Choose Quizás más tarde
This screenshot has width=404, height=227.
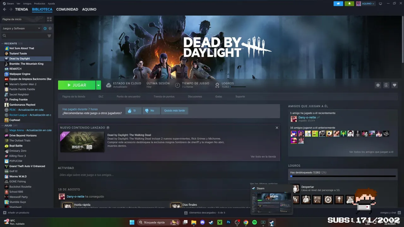click(175, 111)
